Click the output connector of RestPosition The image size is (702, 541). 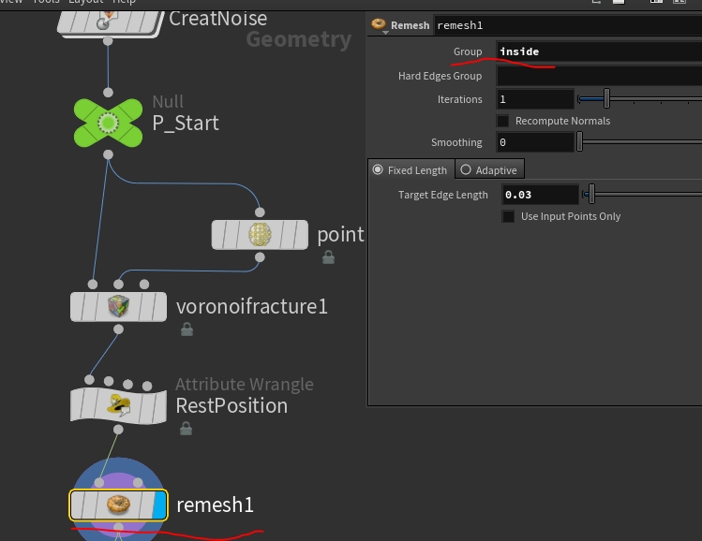pyautogui.click(x=118, y=430)
